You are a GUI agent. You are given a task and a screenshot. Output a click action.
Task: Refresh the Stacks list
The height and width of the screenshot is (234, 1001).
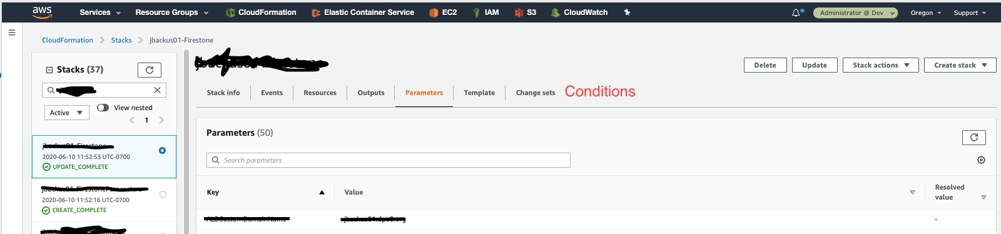coord(150,70)
